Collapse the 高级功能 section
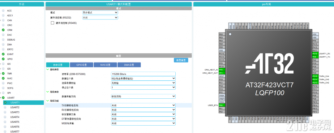 pyautogui.click(x=48, y=101)
